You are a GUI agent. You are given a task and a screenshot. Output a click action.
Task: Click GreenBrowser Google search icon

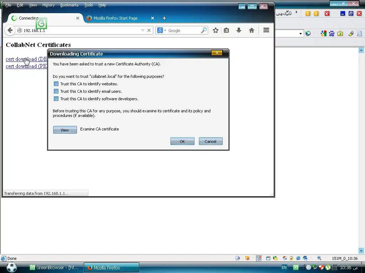pyautogui.click(x=323, y=34)
